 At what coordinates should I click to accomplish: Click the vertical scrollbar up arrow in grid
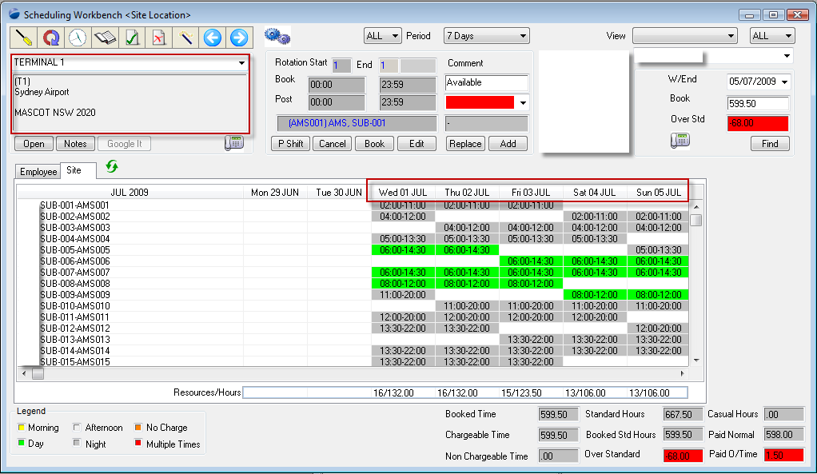[696, 207]
